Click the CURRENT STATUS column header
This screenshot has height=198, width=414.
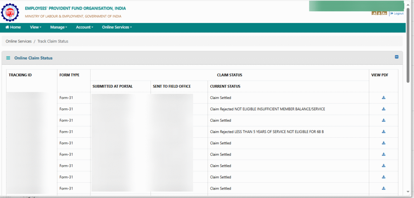[225, 86]
